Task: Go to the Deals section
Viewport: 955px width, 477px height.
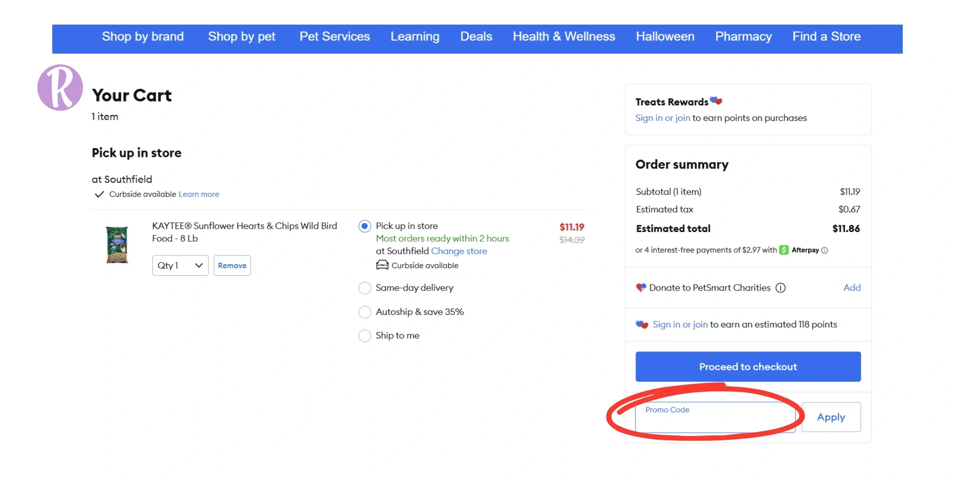Action: (x=476, y=36)
